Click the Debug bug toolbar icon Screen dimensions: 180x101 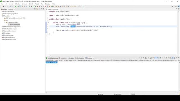tap(30, 6)
